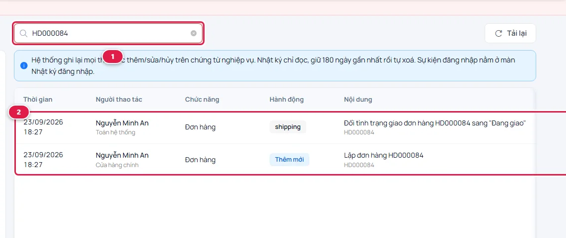Click Nguyễn Minh An with Toàn hệ thống
566x238 pixels.
pyautogui.click(x=122, y=123)
